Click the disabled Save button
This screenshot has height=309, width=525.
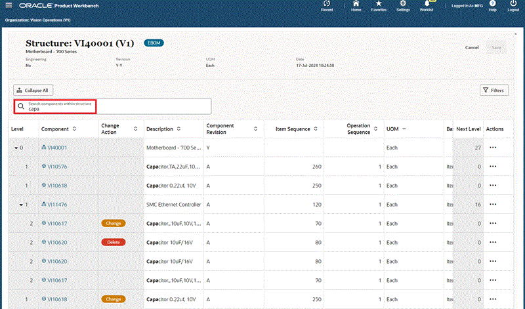(496, 47)
